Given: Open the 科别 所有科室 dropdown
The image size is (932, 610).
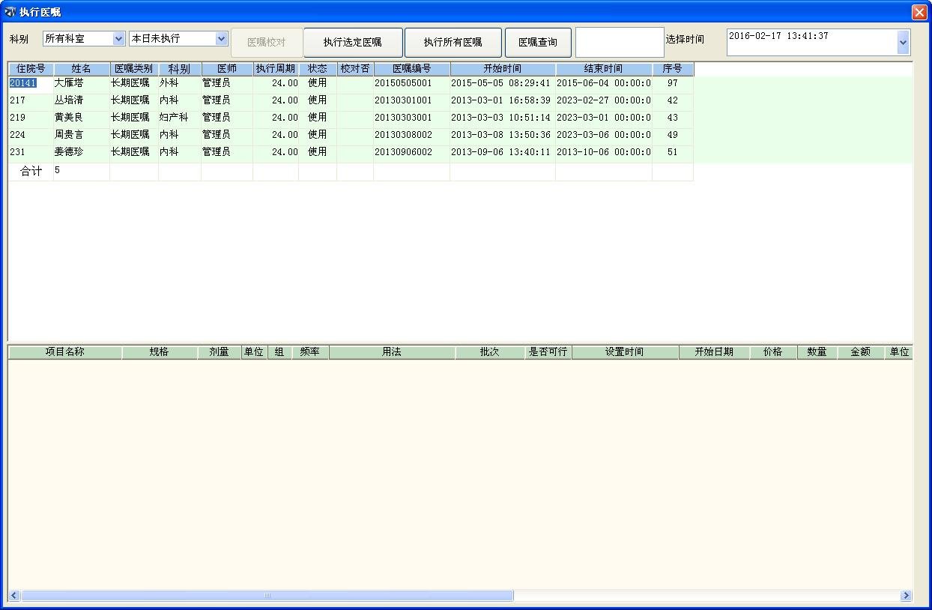Looking at the screenshot, I should pos(118,38).
